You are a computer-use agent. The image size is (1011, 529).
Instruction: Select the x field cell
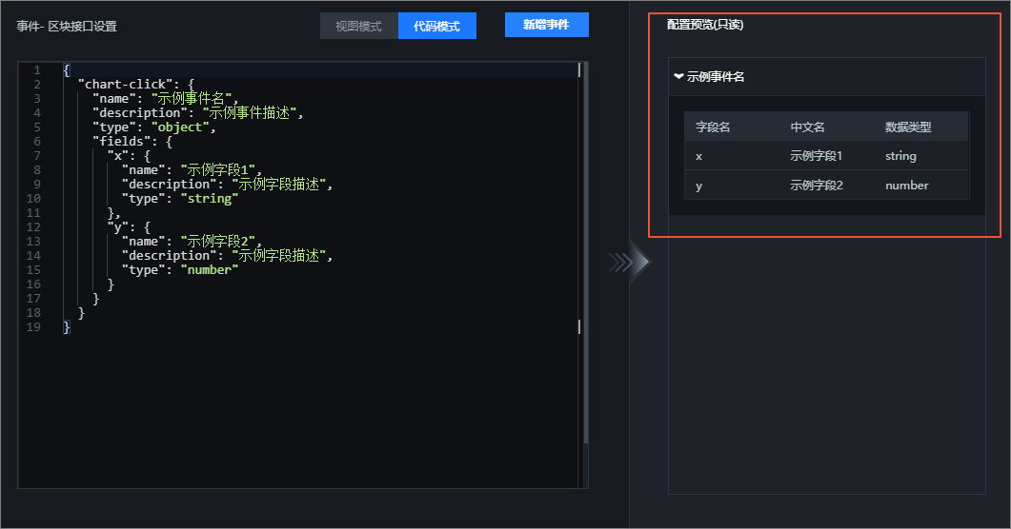tap(698, 156)
